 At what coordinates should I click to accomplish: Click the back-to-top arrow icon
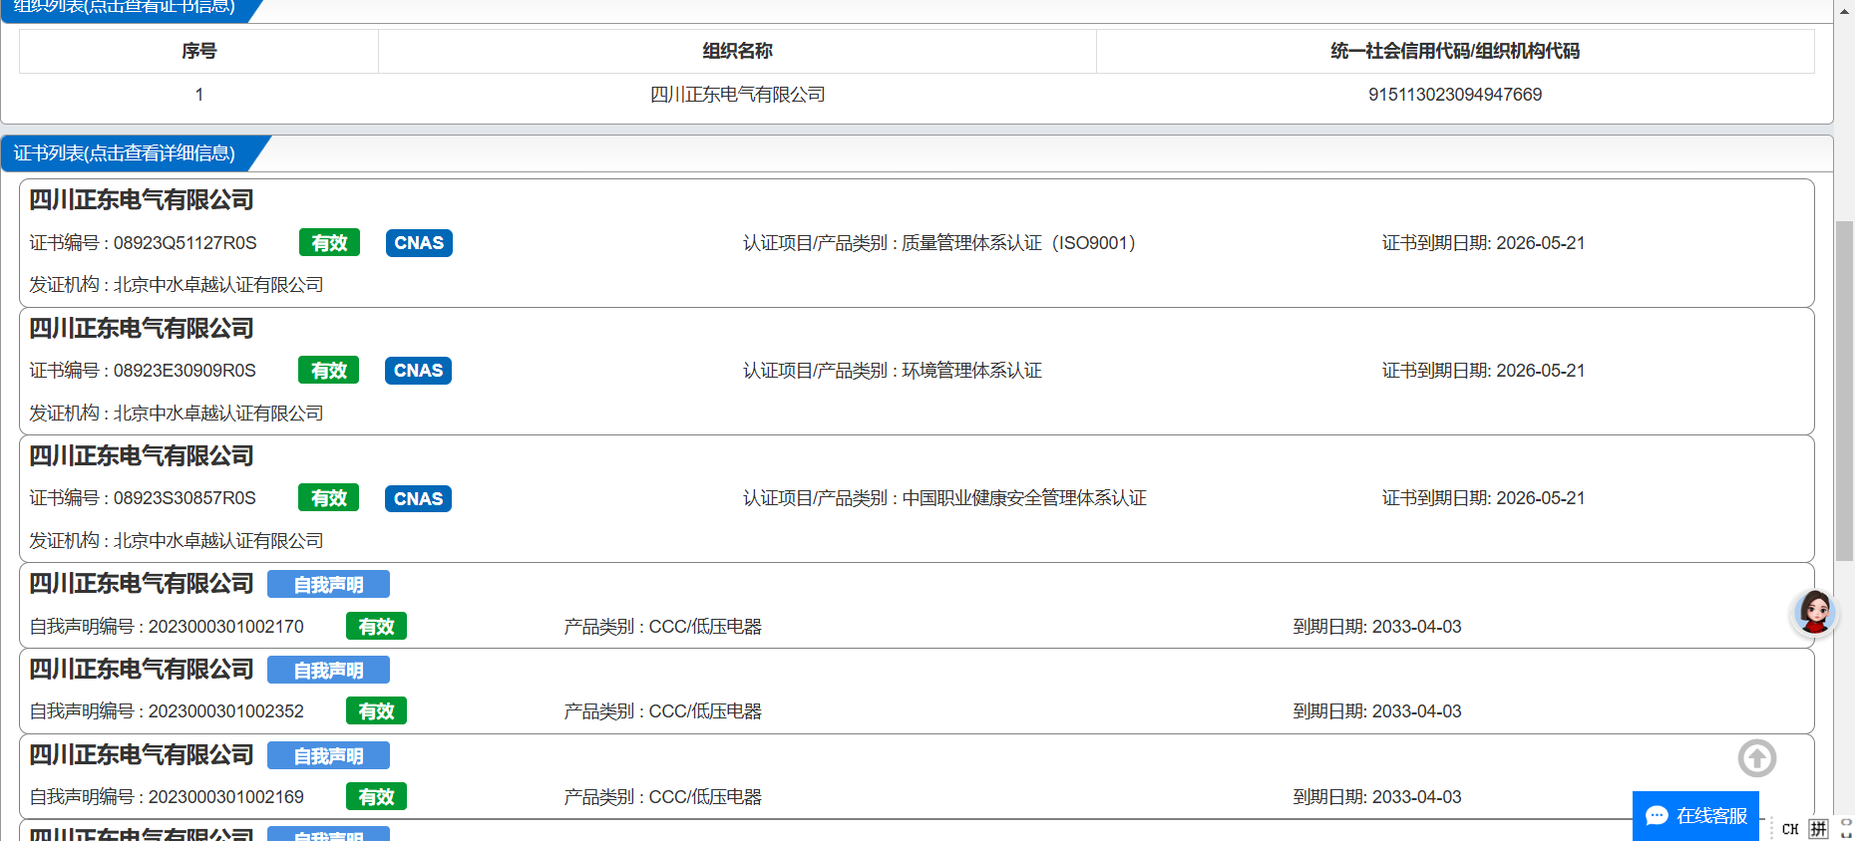(1757, 758)
